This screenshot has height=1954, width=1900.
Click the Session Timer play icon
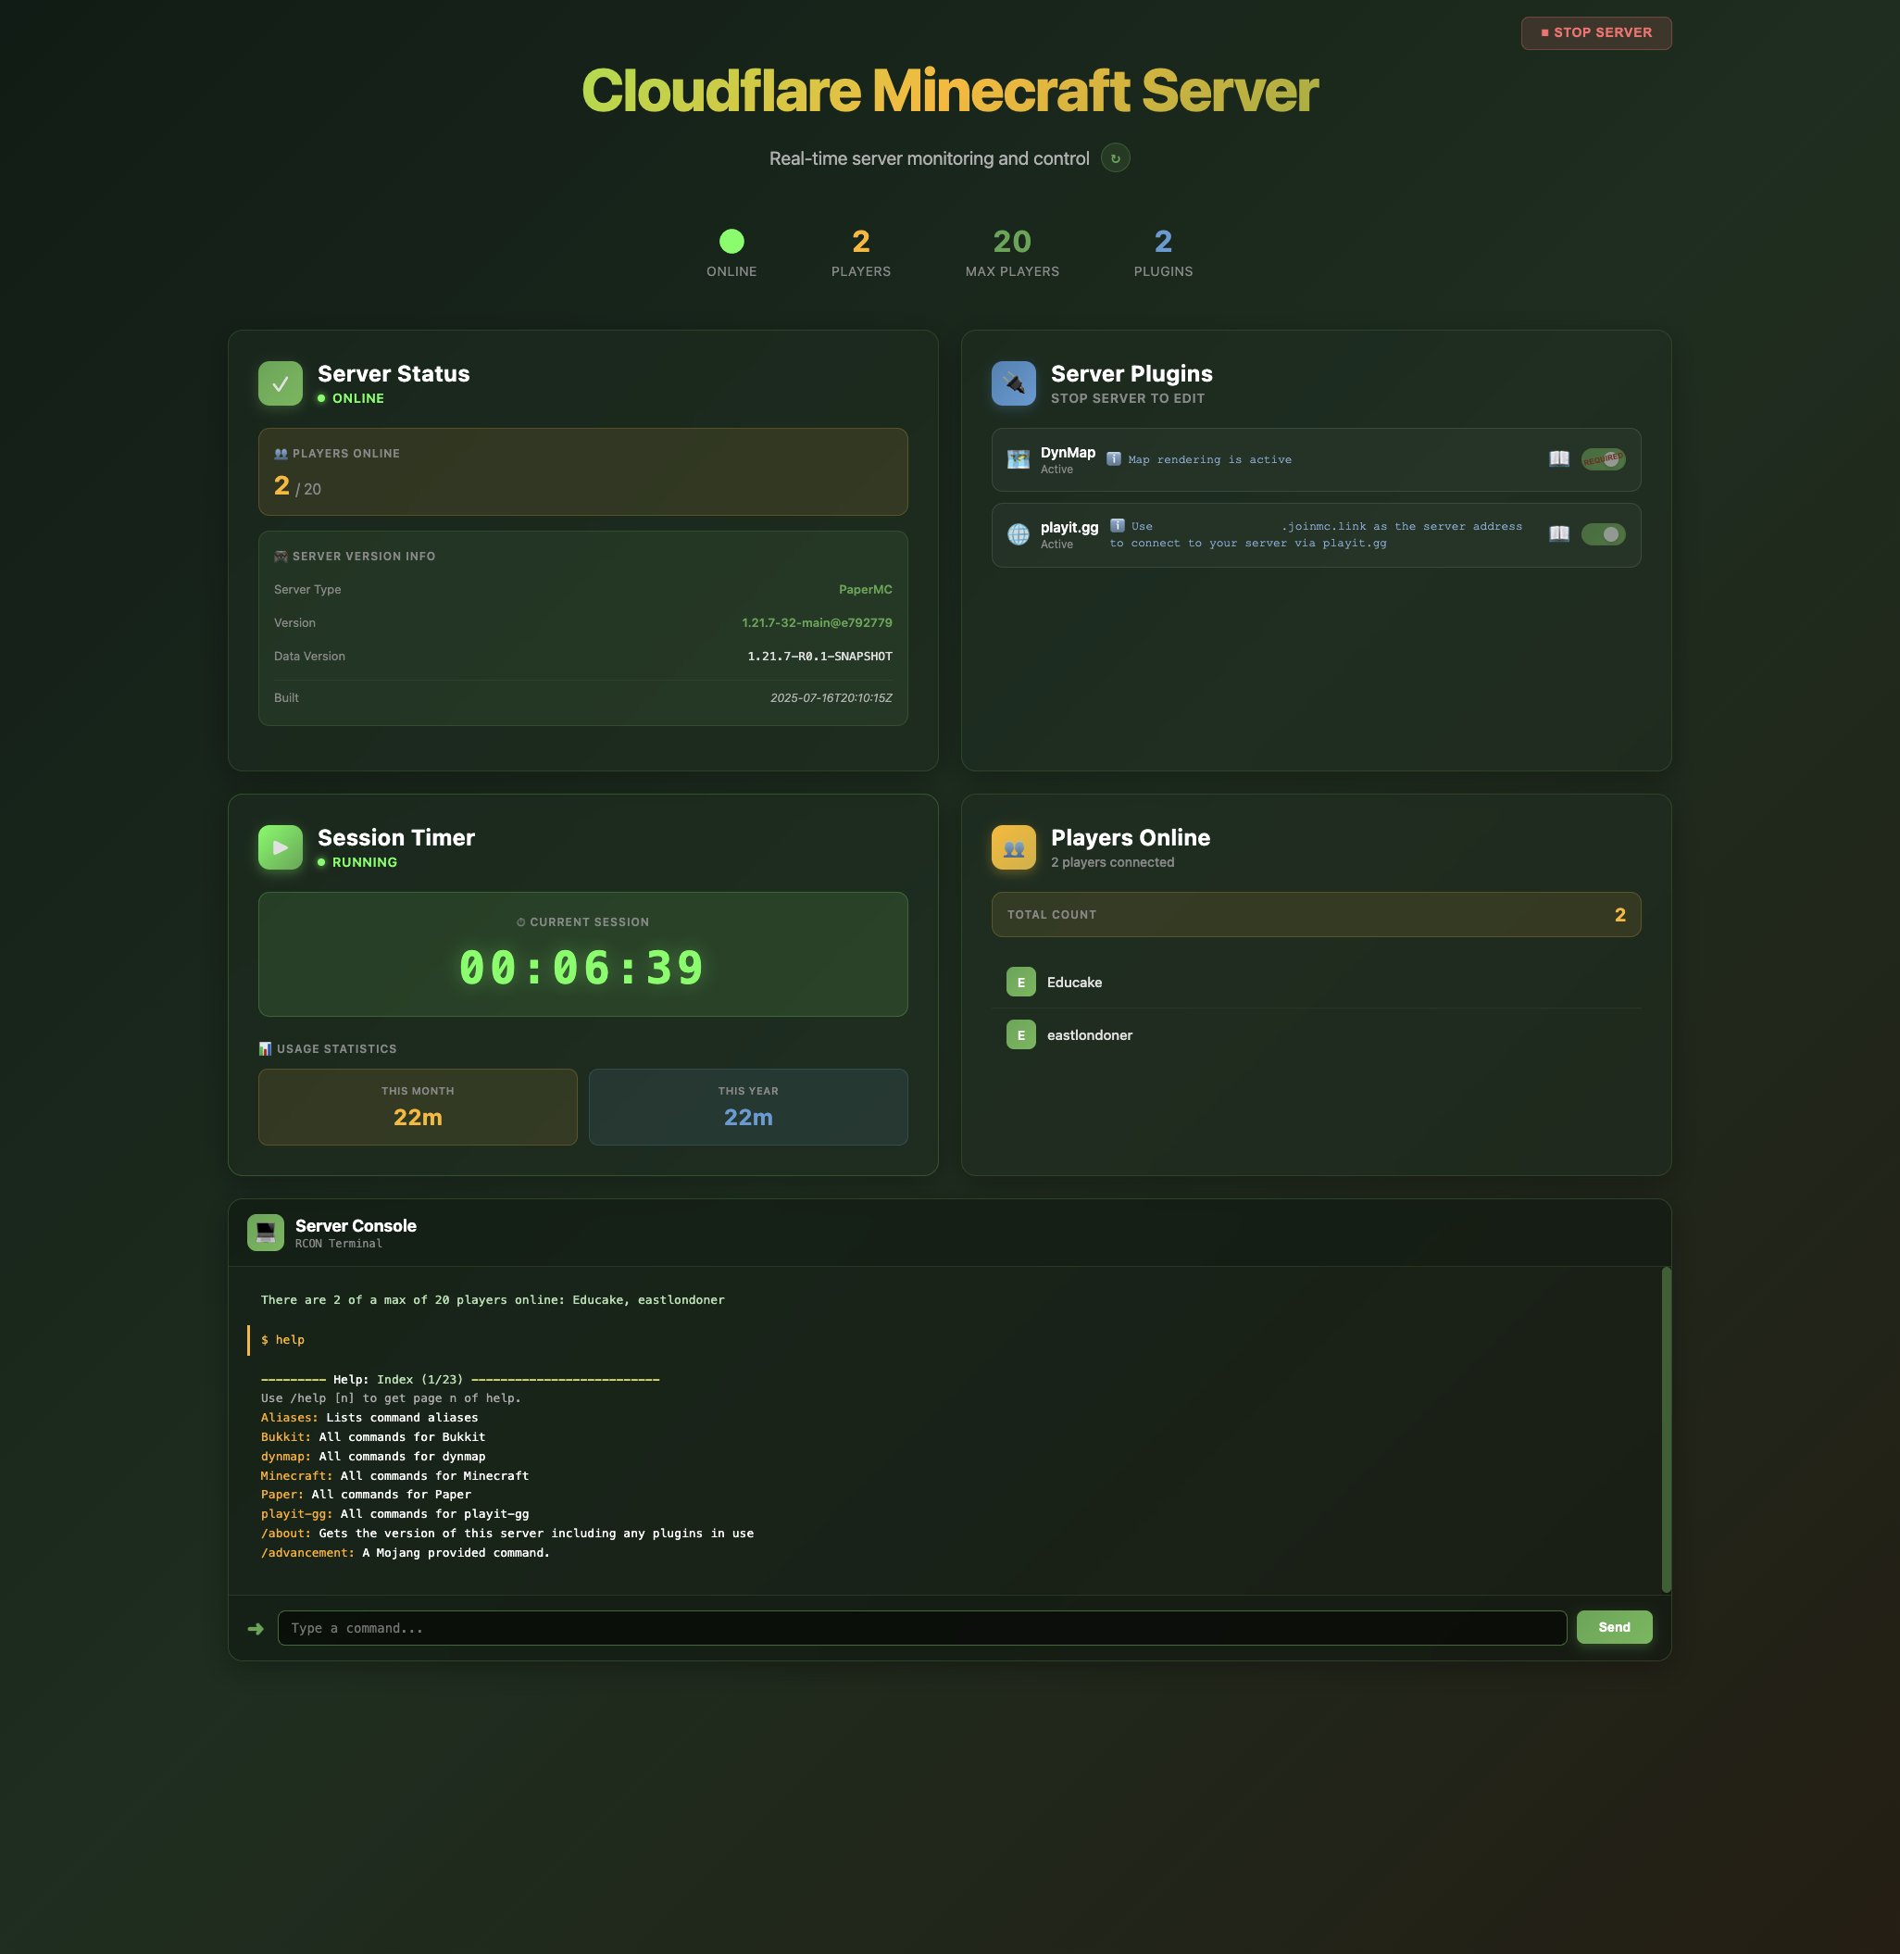[281, 847]
